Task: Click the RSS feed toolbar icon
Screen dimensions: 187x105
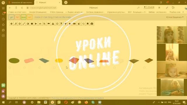Action: (x=44, y=24)
